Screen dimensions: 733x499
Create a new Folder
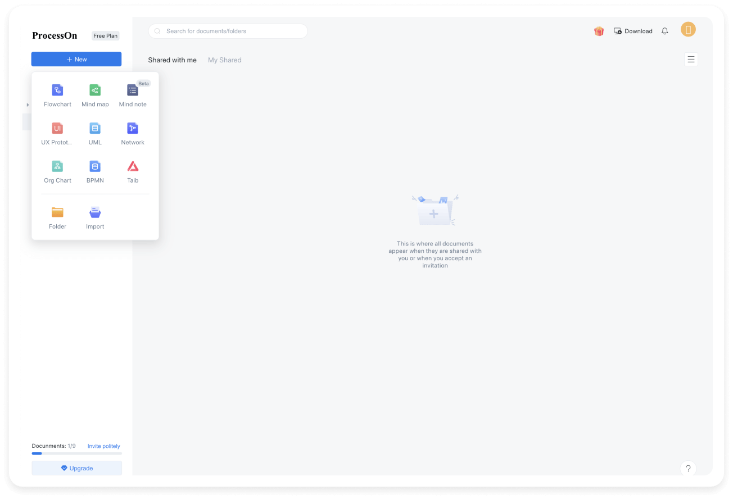coord(57,212)
